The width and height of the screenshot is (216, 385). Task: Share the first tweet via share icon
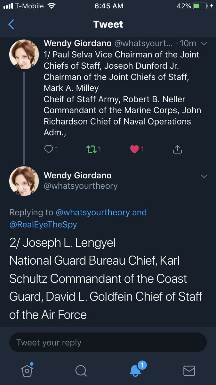(177, 149)
